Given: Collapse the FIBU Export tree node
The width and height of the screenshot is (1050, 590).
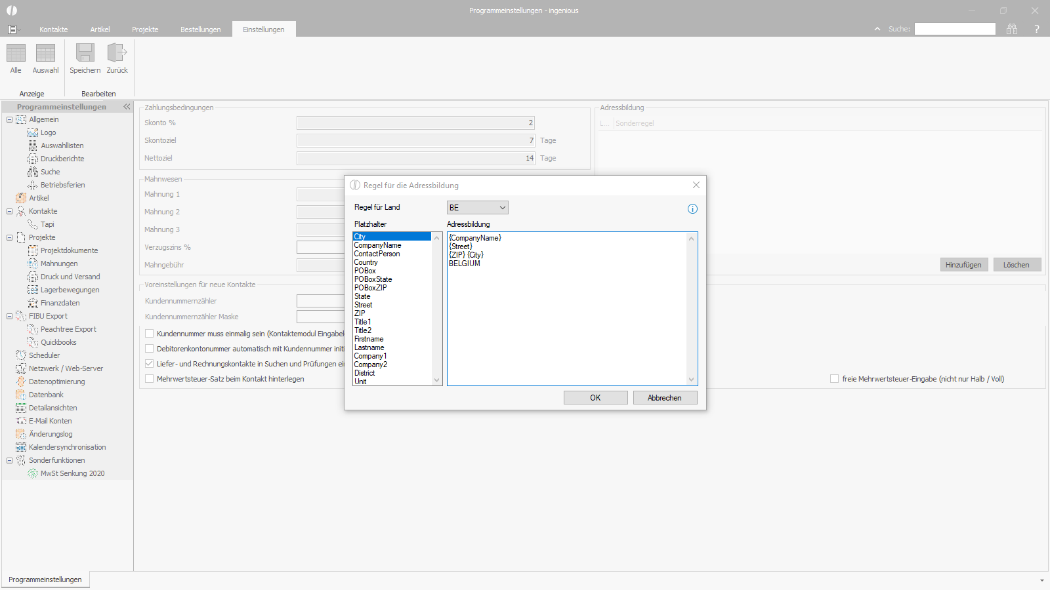Looking at the screenshot, I should (x=9, y=316).
